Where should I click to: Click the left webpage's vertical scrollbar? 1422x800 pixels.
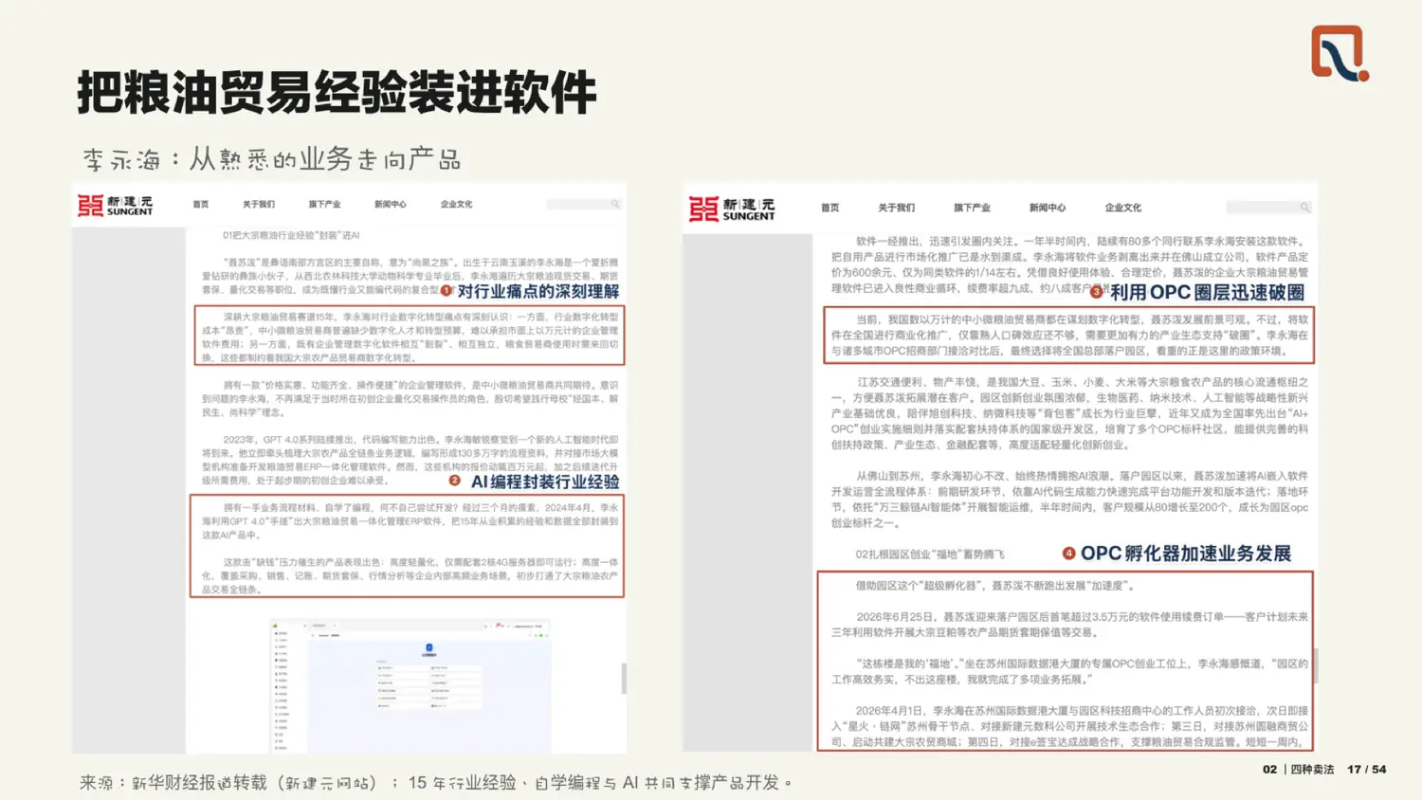tap(623, 678)
